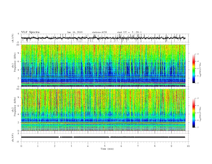This screenshot has width=212, height=164.
Task: Click the ch.2 spectrogram plot area
Action: coord(103,110)
